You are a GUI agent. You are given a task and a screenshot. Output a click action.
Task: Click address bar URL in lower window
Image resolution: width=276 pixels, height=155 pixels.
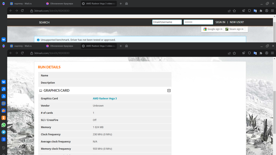52,53
